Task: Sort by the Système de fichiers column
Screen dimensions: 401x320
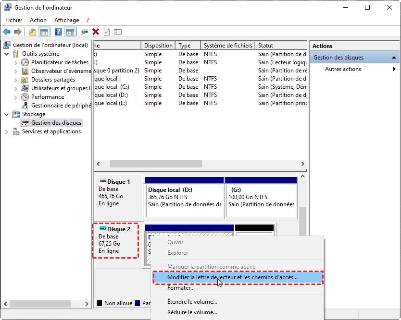Action: pos(227,46)
